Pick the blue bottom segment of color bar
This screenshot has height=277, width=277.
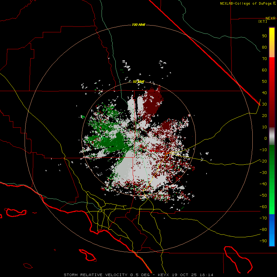[x=272, y=230]
